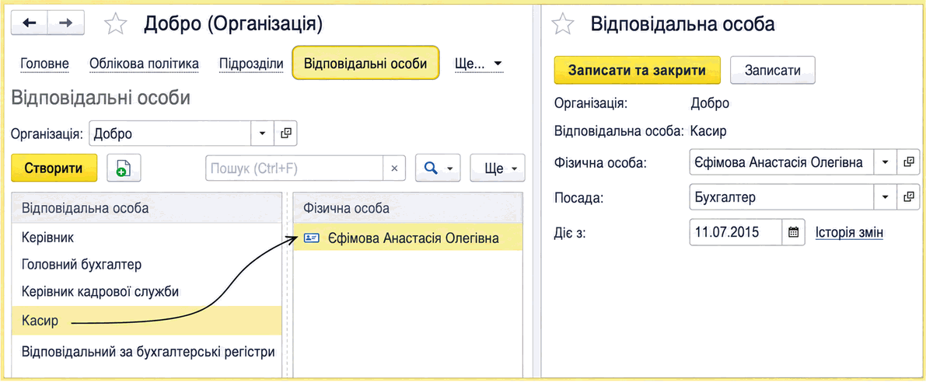This screenshot has height=382, width=926.
Task: Click the Пошук (Ctrl+F) search field
Action: (294, 168)
